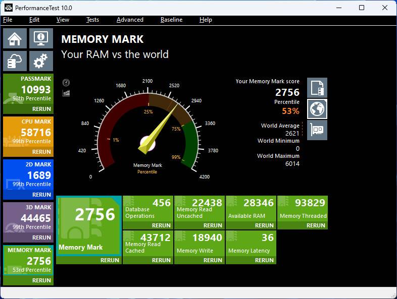Screen dimensions: 397x299
Task: Rerun the Database Operations test
Action: (x=161, y=225)
